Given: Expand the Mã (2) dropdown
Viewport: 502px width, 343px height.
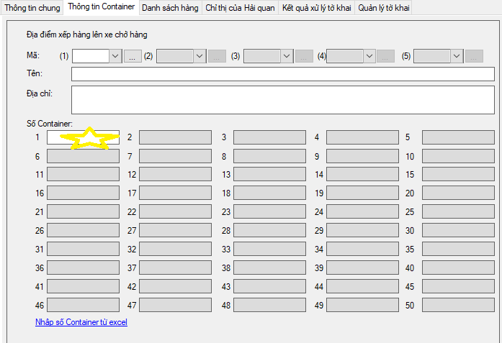Looking at the screenshot, I should (x=200, y=56).
